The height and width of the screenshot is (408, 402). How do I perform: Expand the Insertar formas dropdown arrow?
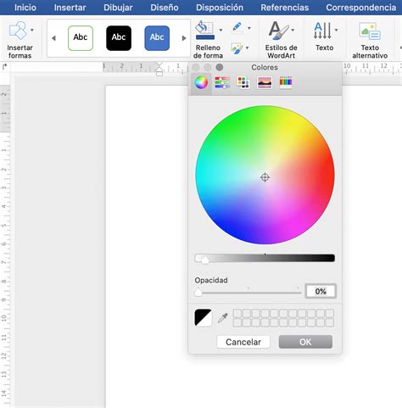pos(32,30)
